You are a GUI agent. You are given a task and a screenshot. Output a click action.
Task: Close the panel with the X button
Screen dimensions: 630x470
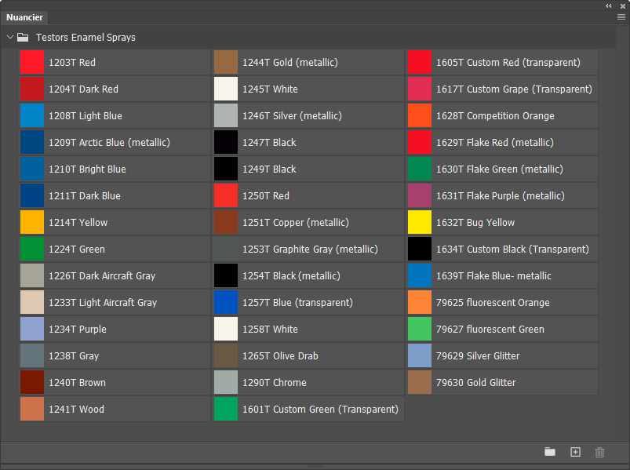coord(622,5)
